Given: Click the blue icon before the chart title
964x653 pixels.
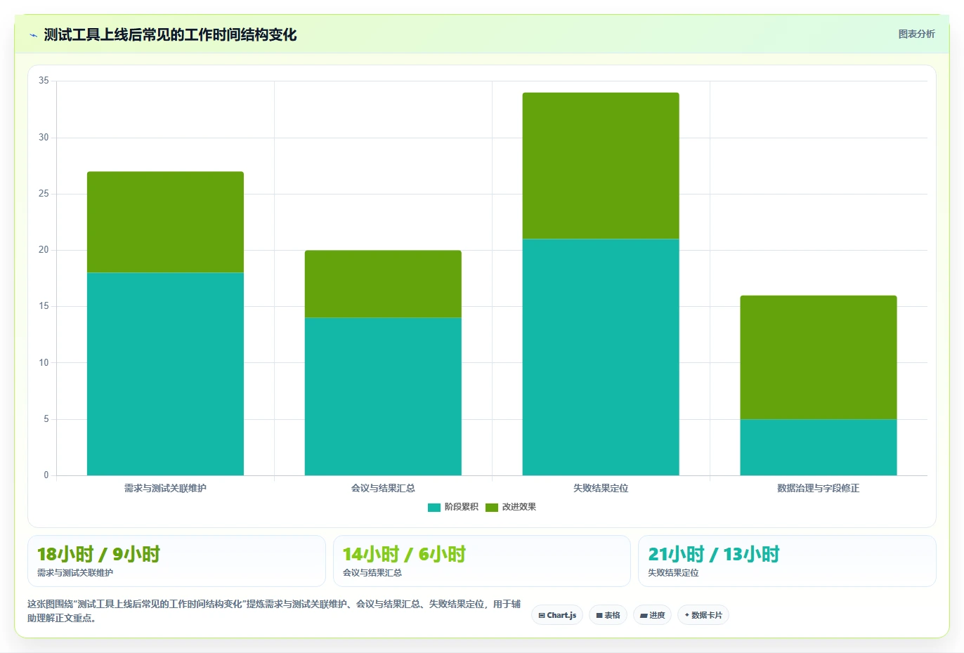Looking at the screenshot, I should click(33, 35).
